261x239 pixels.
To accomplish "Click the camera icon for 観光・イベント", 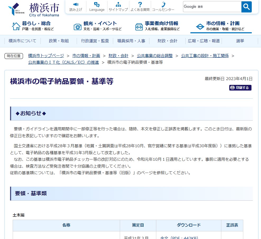I will tap(77, 26).
